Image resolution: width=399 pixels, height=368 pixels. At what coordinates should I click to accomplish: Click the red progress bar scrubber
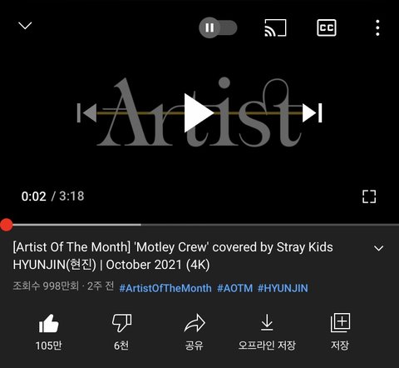[7, 225]
